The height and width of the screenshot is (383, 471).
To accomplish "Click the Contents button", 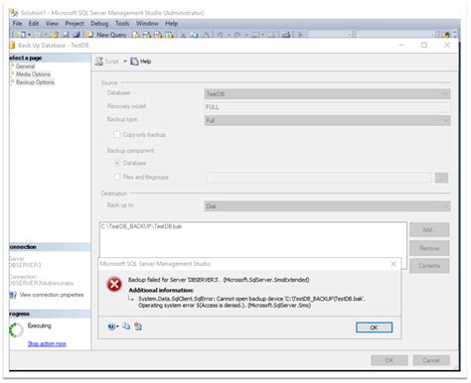I will pos(429,266).
